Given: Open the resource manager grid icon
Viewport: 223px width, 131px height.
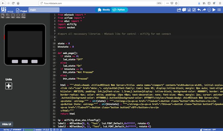Looking at the screenshot, I should tap(194, 10).
